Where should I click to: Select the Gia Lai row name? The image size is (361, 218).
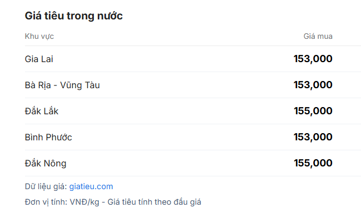pos(39,59)
